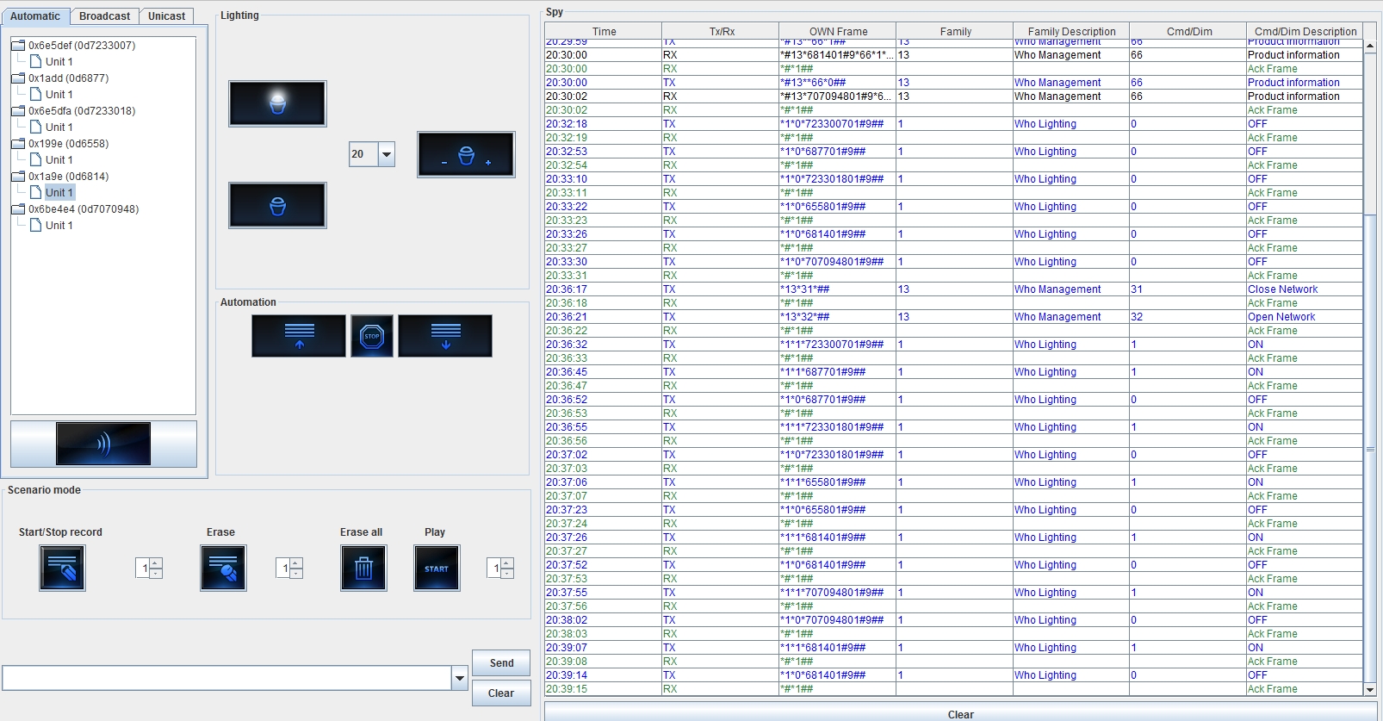Image resolution: width=1383 pixels, height=721 pixels.
Task: Click the Open Network cell at 20:36:21
Action: tap(1305, 317)
